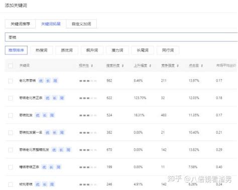Sort by the 搜索热度 column arrows
This screenshot has height=190, width=238.
pos(123,66)
